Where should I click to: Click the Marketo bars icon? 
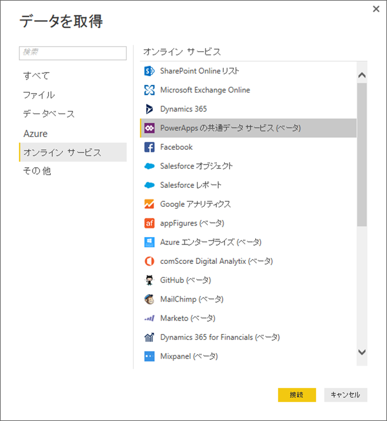pos(149,318)
